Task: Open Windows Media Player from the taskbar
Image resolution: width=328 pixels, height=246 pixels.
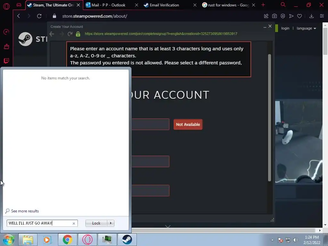Action: (x=47, y=240)
